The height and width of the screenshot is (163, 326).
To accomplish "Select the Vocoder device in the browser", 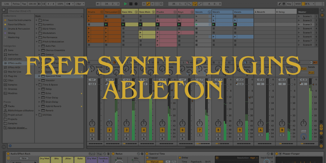I will 50,80.
